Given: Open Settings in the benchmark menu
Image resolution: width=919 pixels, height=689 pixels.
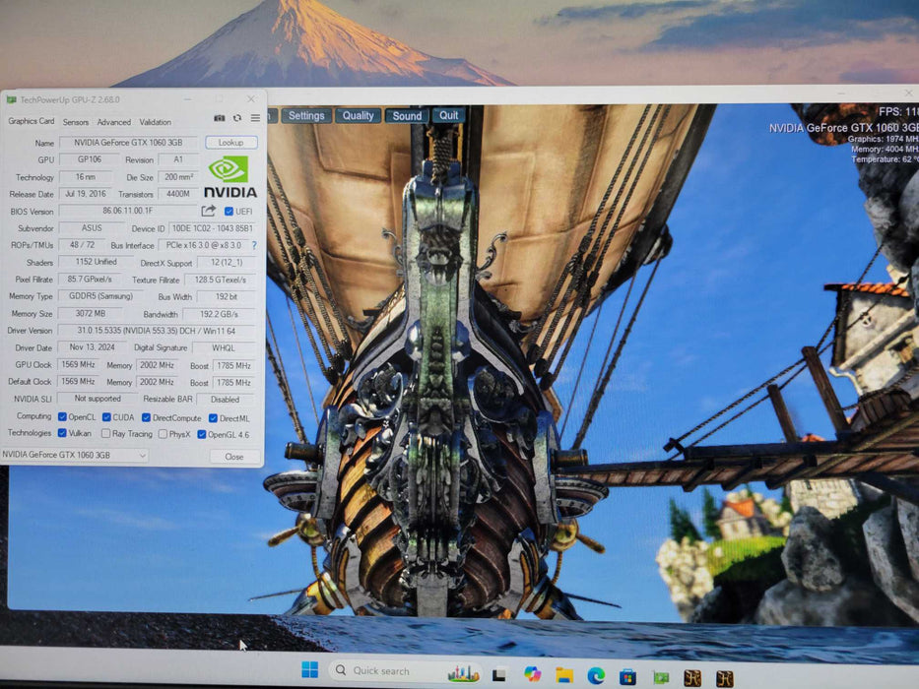Looking at the screenshot, I should [306, 115].
